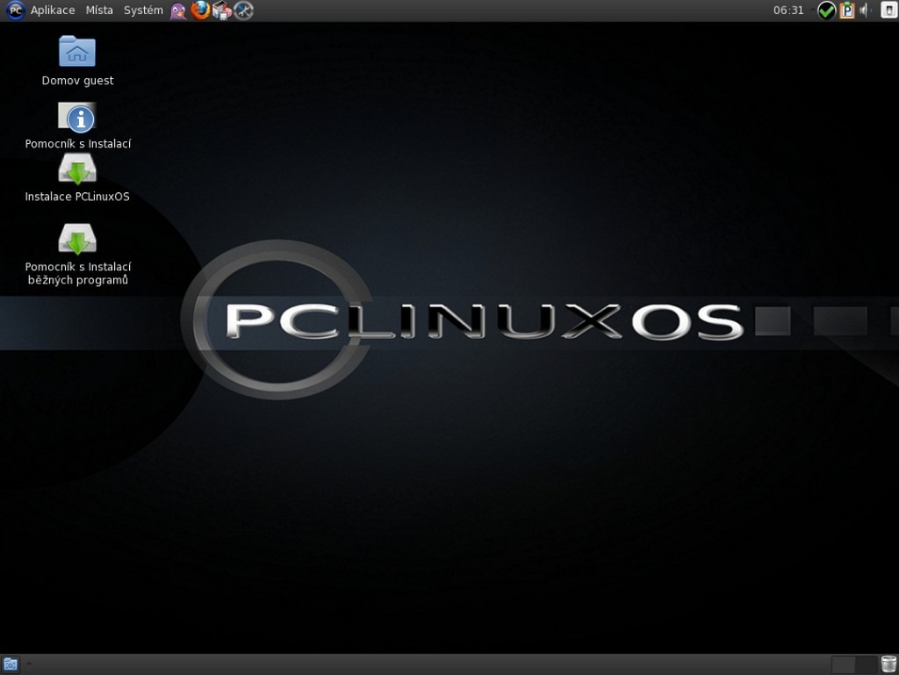Click the show desktop button in bottom panel
The width and height of the screenshot is (899, 675).
(11, 664)
